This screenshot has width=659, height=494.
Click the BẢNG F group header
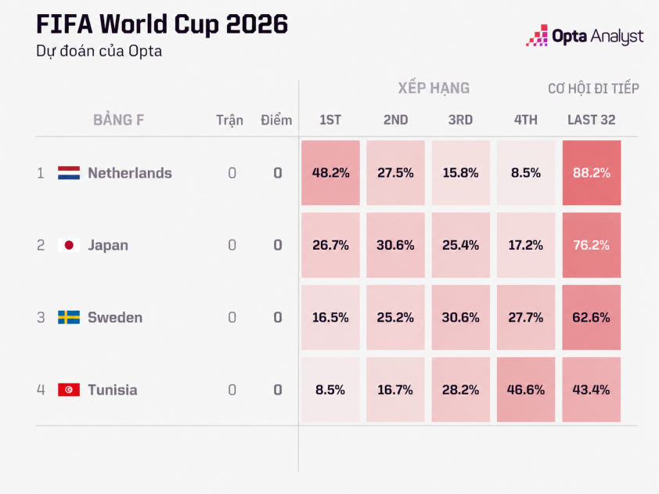point(118,120)
